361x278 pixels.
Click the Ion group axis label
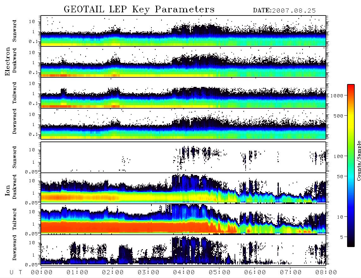click(7, 190)
